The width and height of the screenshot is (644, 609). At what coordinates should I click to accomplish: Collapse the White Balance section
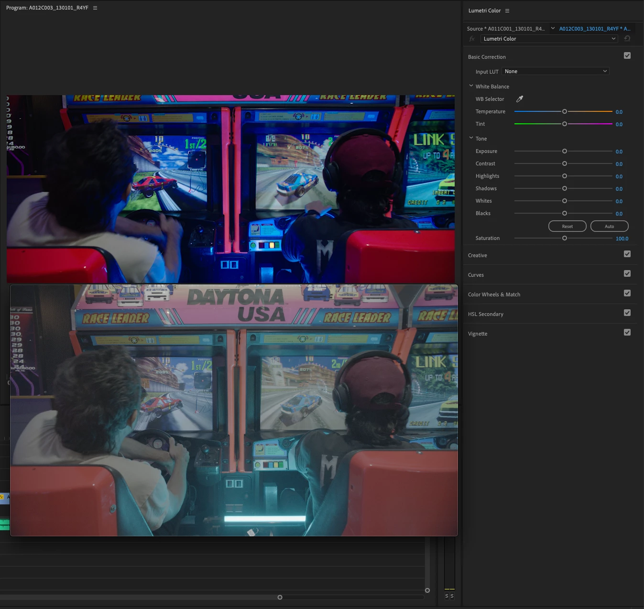coord(471,86)
